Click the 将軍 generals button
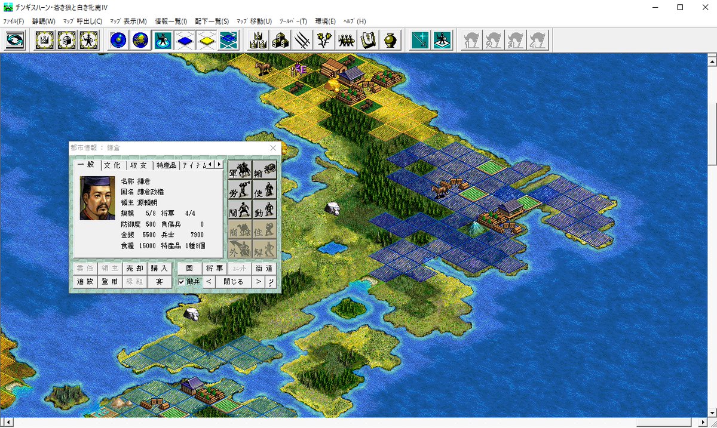The height and width of the screenshot is (428, 717). coord(215,269)
